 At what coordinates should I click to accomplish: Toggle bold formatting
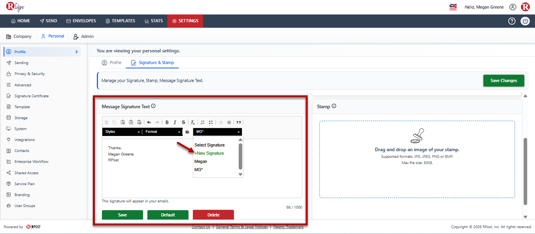pyautogui.click(x=167, y=122)
